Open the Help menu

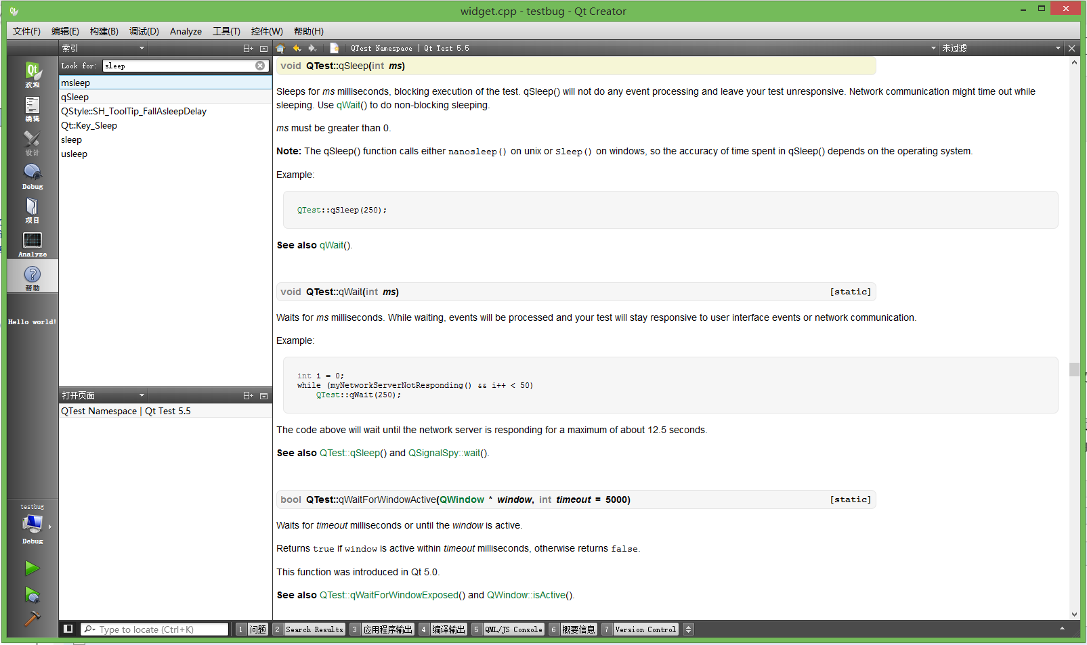309,31
